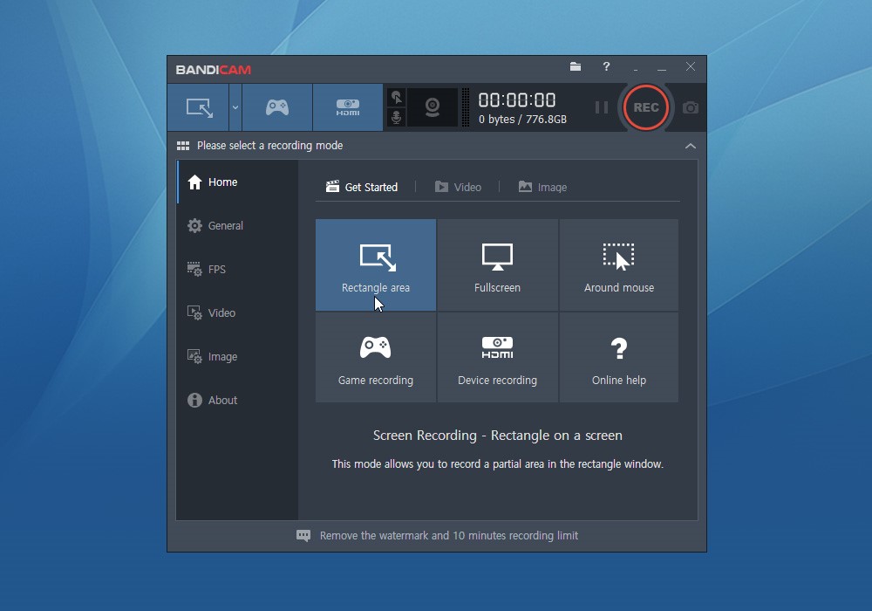Open Online help from the grid
The width and height of the screenshot is (872, 611).
click(x=619, y=356)
